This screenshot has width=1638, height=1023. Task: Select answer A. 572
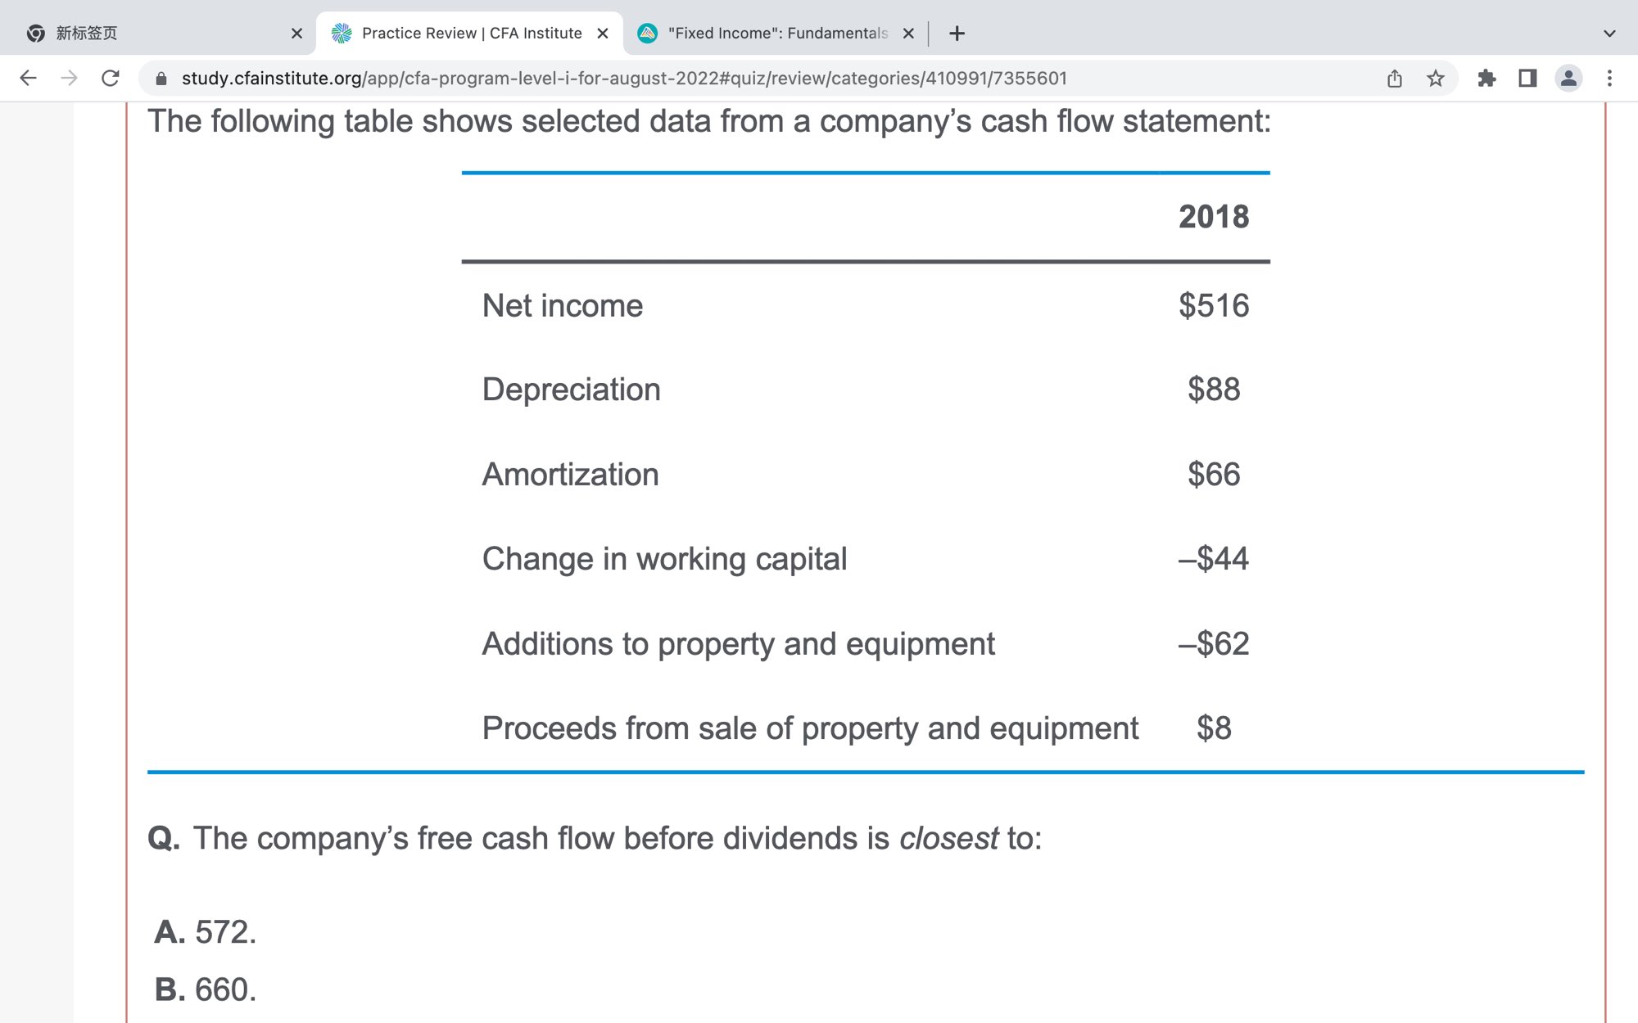click(206, 931)
